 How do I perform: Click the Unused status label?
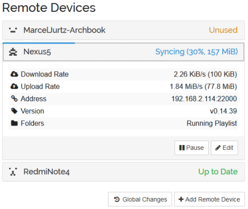point(223,30)
